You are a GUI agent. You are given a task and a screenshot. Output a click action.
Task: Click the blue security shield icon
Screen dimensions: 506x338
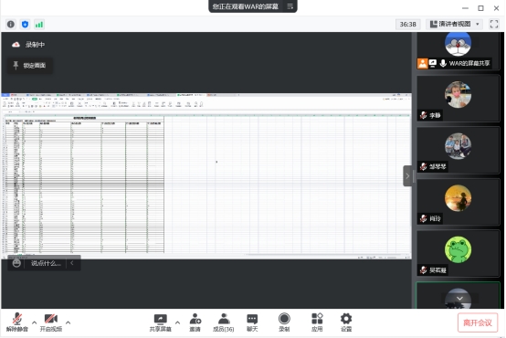[x=25, y=25]
